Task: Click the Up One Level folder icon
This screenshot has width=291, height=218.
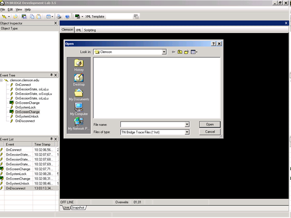Action: [x=180, y=52]
